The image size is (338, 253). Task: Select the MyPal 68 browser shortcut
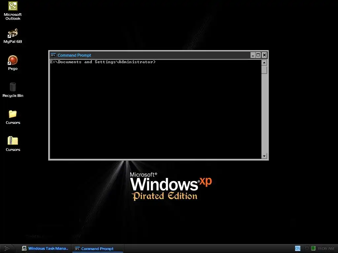[13, 36]
